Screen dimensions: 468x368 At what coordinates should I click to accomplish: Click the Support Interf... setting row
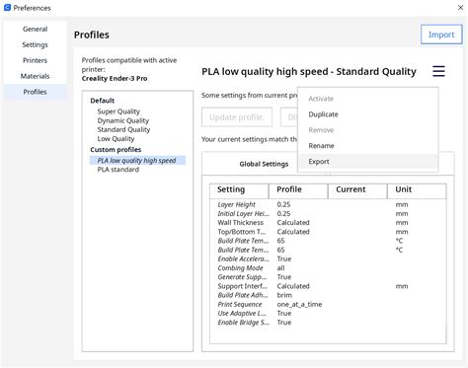coord(328,286)
